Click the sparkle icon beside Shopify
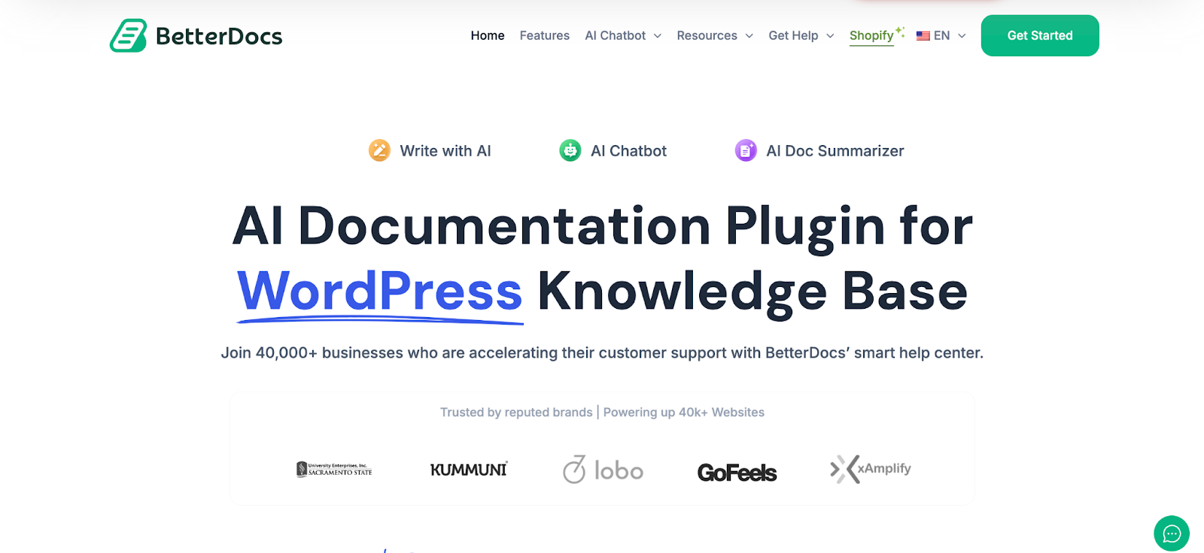The height and width of the screenshot is (553, 1204). point(900,31)
